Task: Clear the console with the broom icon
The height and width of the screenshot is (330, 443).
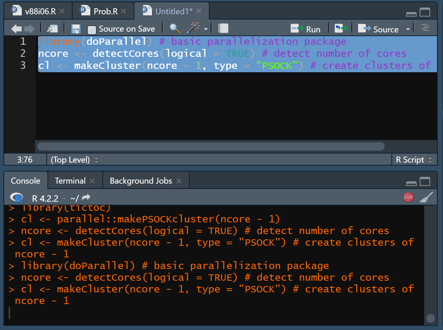Action: pos(426,197)
